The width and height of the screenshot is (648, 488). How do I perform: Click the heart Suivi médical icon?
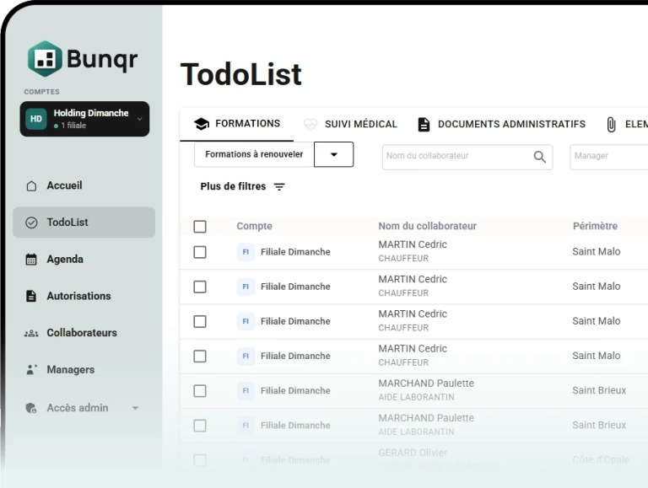[x=310, y=124]
